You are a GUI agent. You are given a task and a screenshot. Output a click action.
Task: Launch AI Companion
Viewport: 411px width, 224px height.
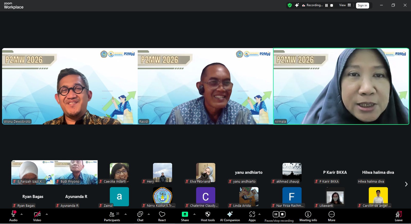pos(230,216)
